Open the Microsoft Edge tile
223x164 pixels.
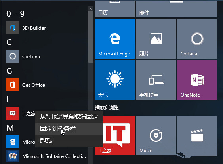click(115, 39)
